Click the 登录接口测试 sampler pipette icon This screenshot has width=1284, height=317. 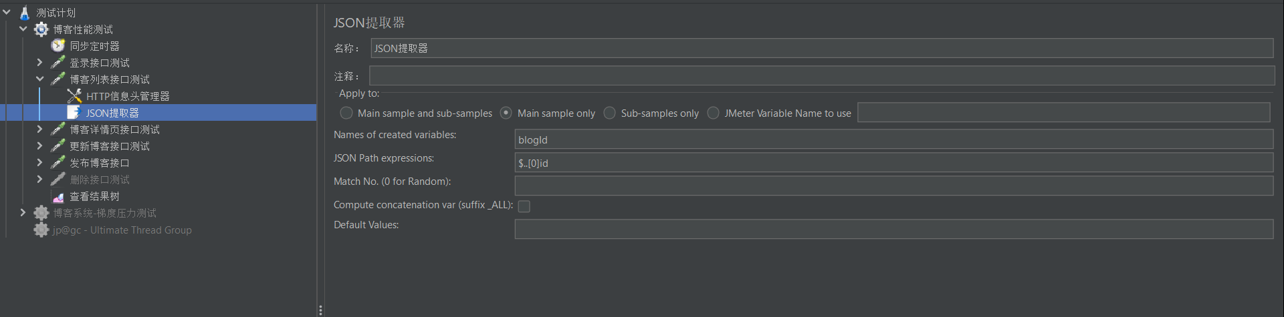coord(58,63)
